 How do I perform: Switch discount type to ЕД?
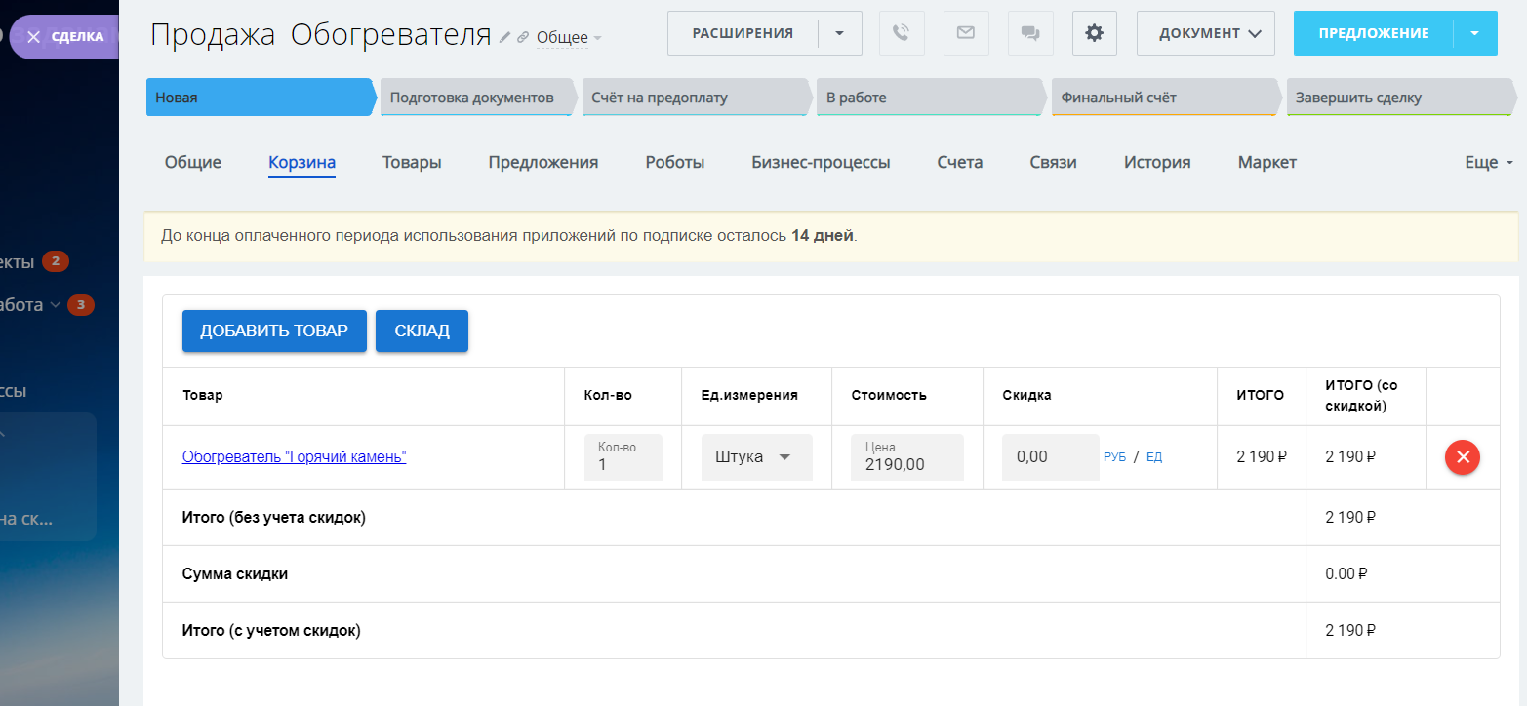(1154, 457)
